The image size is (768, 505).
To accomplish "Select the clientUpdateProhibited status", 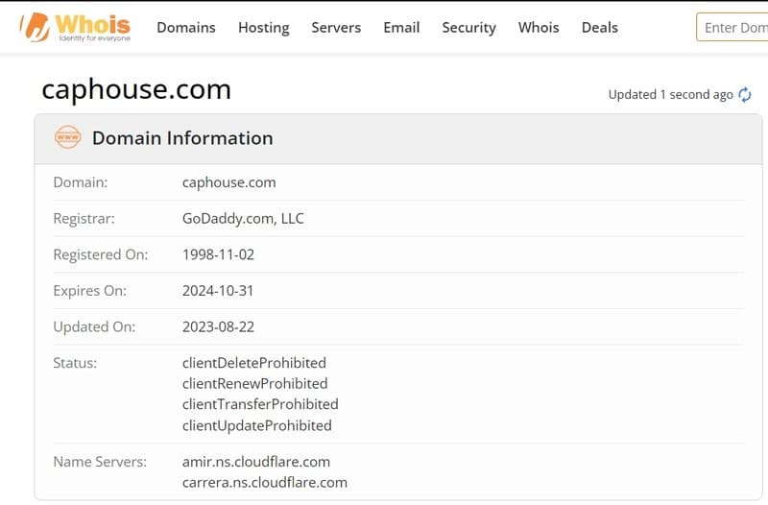I will click(256, 425).
